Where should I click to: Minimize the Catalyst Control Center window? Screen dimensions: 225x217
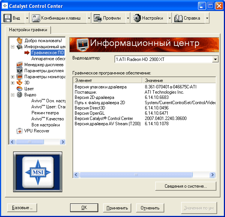point(202,6)
